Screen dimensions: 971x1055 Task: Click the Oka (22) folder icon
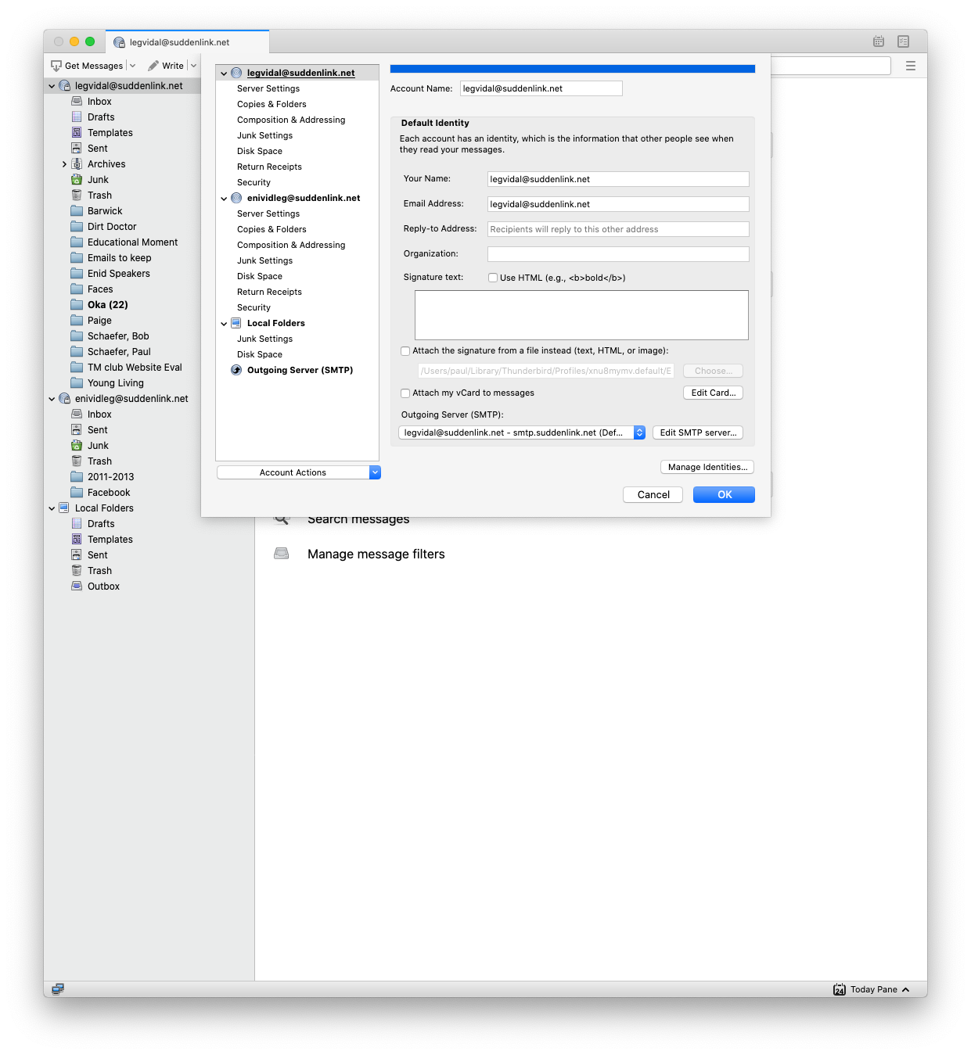(x=77, y=304)
